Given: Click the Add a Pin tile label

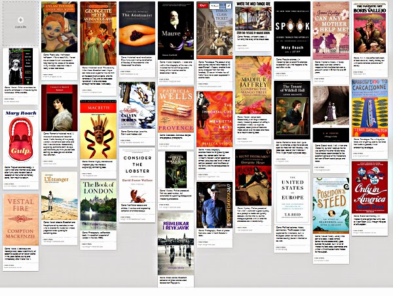Looking at the screenshot, I should (20, 27).
